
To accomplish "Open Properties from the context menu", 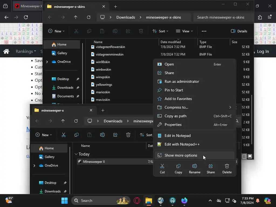I will (x=195, y=125).
